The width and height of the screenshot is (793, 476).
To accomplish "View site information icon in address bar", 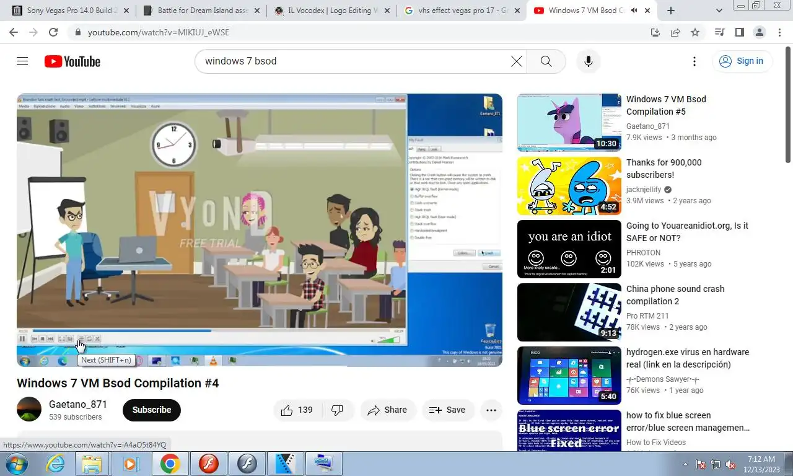I will 77,32.
